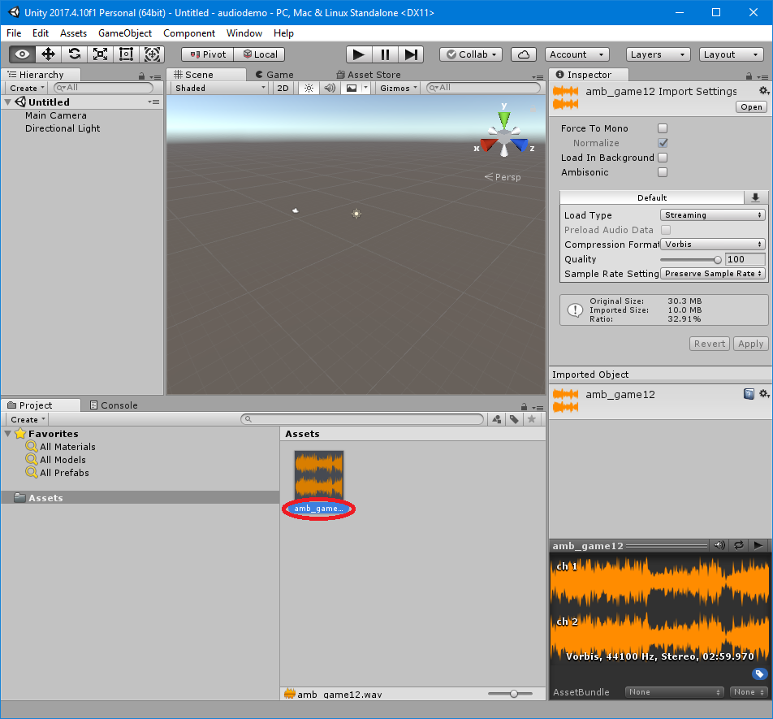
Task: Switch to the Asset Store tab
Action: tap(369, 75)
